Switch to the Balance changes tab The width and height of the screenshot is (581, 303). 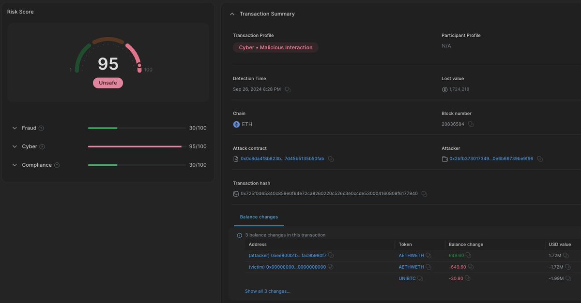coord(259,217)
